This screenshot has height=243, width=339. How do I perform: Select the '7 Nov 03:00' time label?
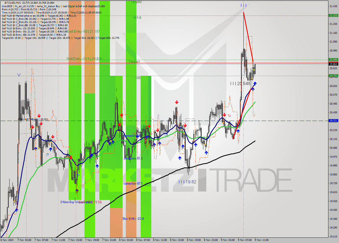click(x=24, y=240)
